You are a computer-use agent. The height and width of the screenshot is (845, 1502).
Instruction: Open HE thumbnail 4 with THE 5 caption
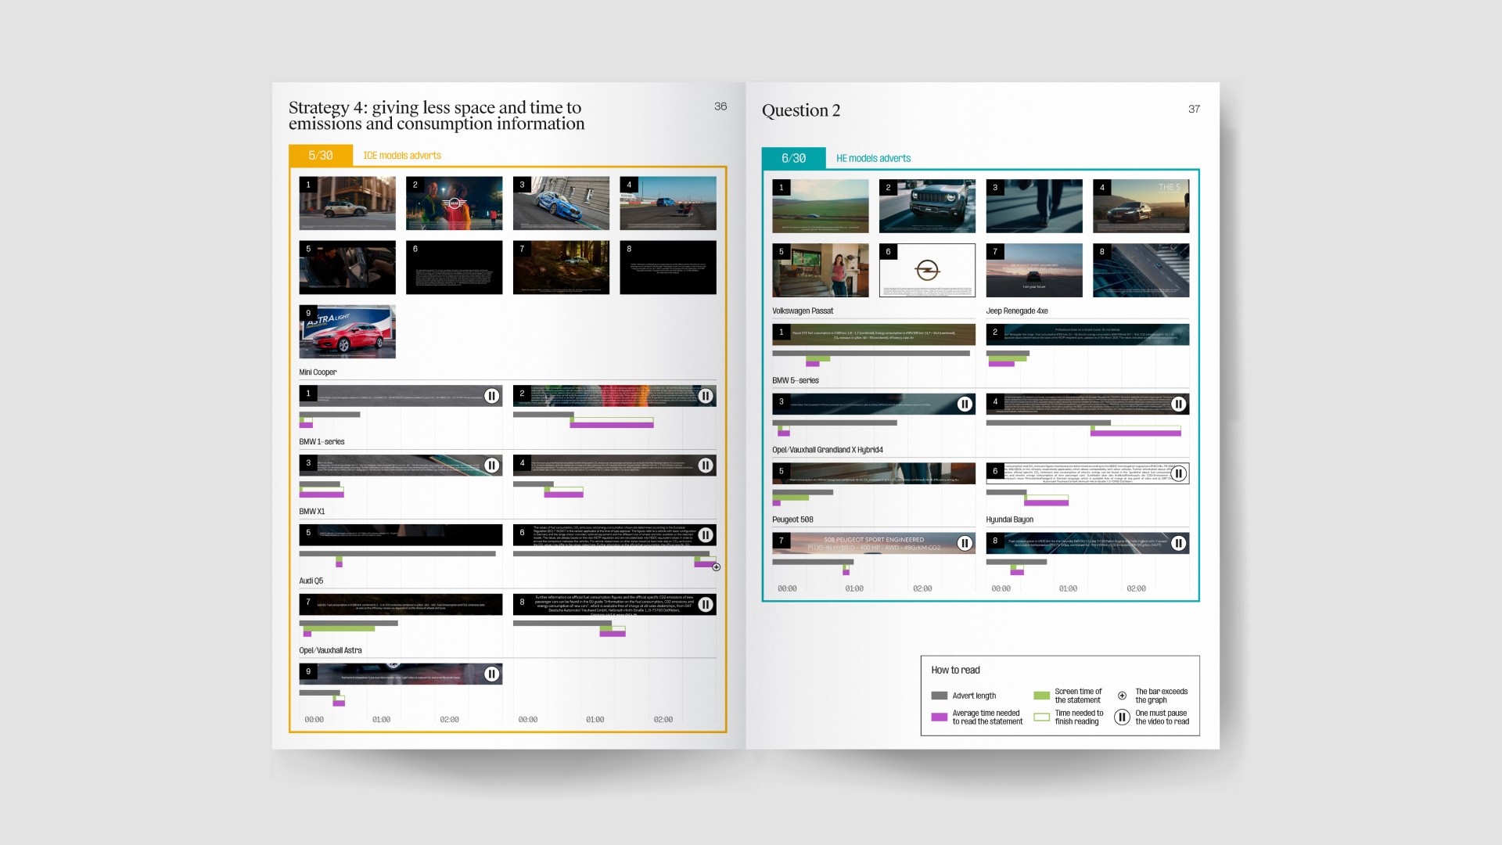1141,207
